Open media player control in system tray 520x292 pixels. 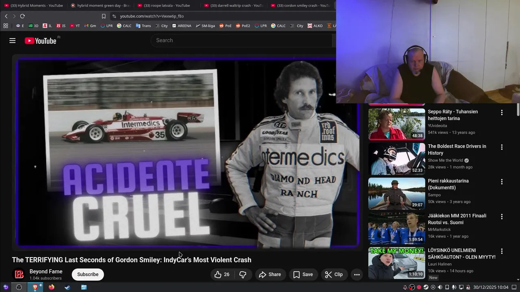tap(433, 287)
